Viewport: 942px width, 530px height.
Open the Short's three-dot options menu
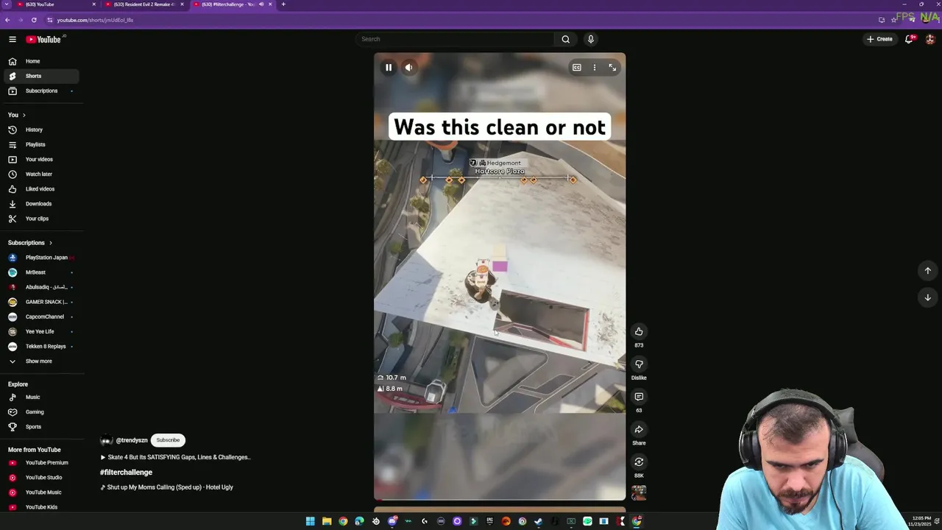(595, 67)
